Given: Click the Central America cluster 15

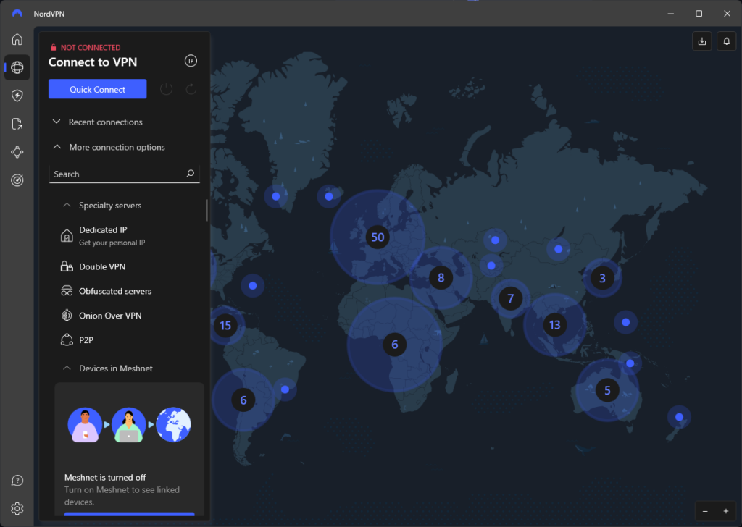Looking at the screenshot, I should click(x=225, y=325).
